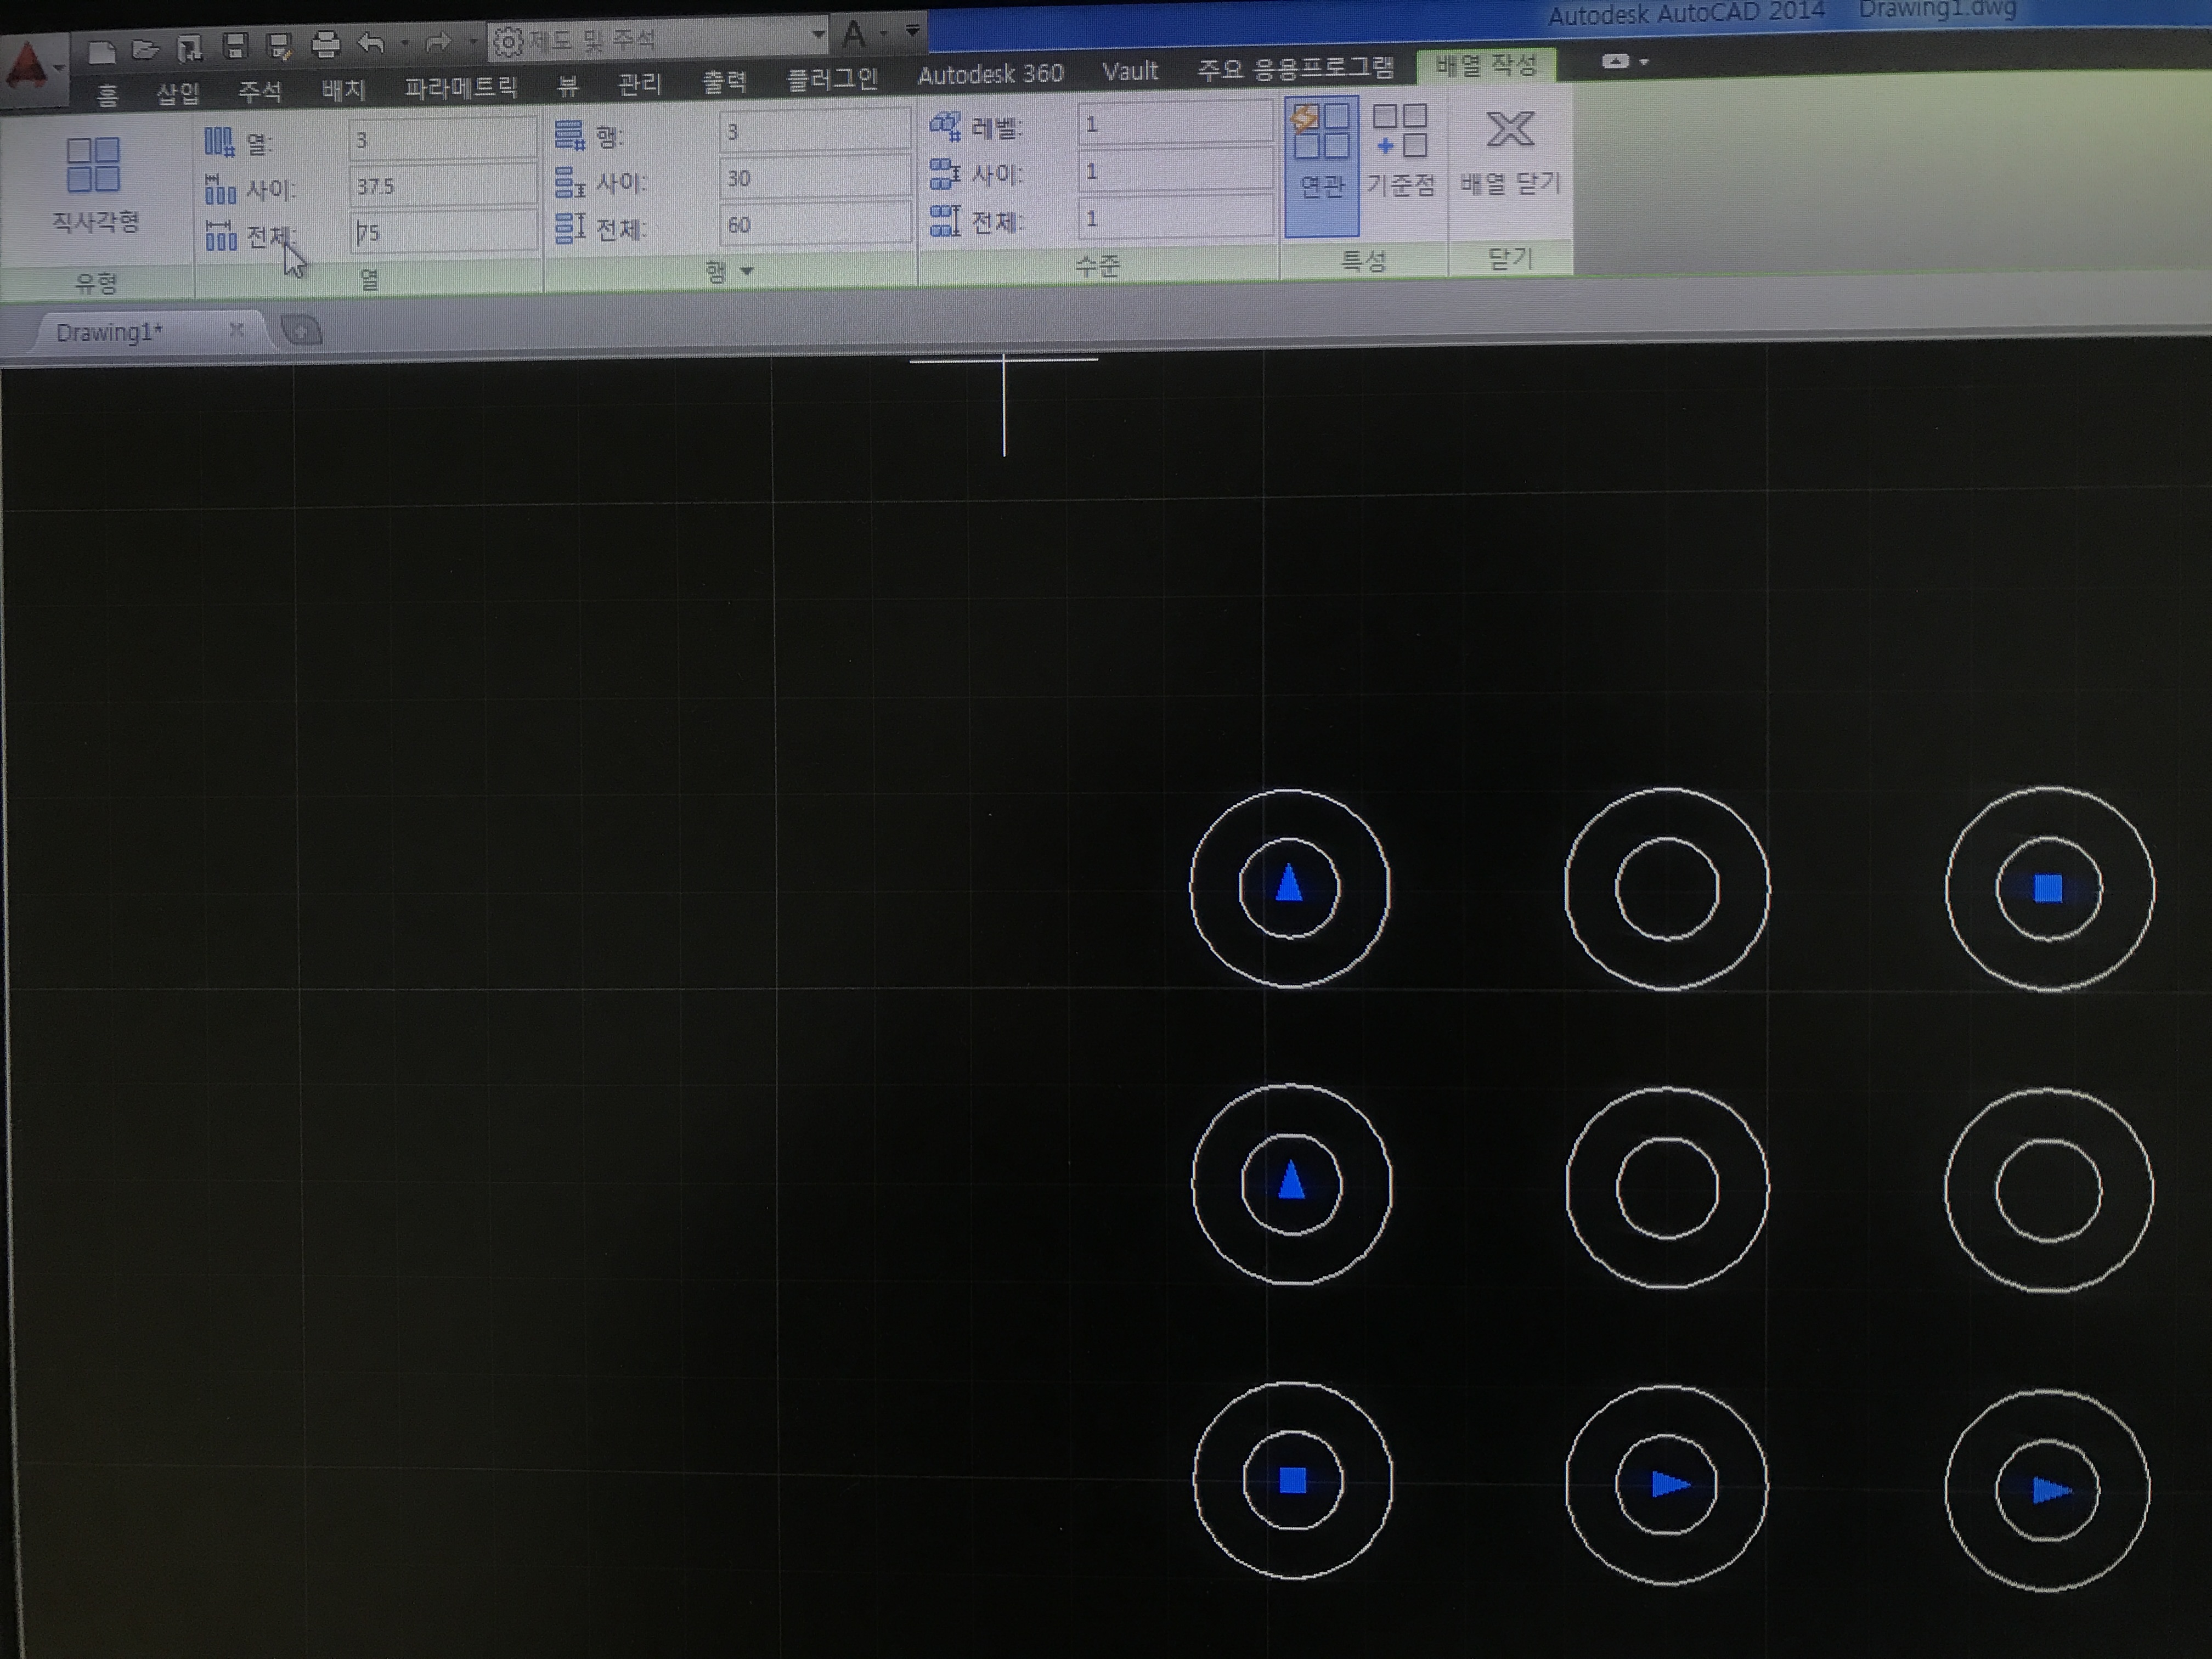Click the level 전체 total icon
2212x1659 pixels.
point(944,220)
